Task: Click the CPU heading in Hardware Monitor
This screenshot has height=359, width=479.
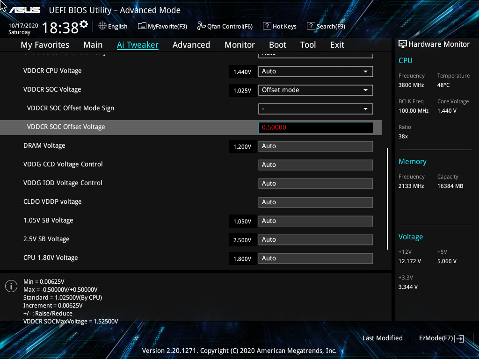Action: point(406,60)
